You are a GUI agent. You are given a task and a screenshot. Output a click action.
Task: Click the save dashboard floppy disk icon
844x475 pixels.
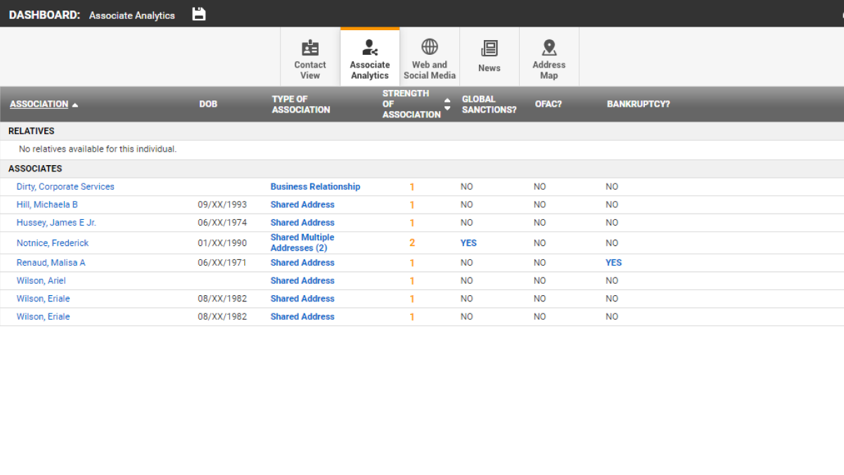point(199,14)
